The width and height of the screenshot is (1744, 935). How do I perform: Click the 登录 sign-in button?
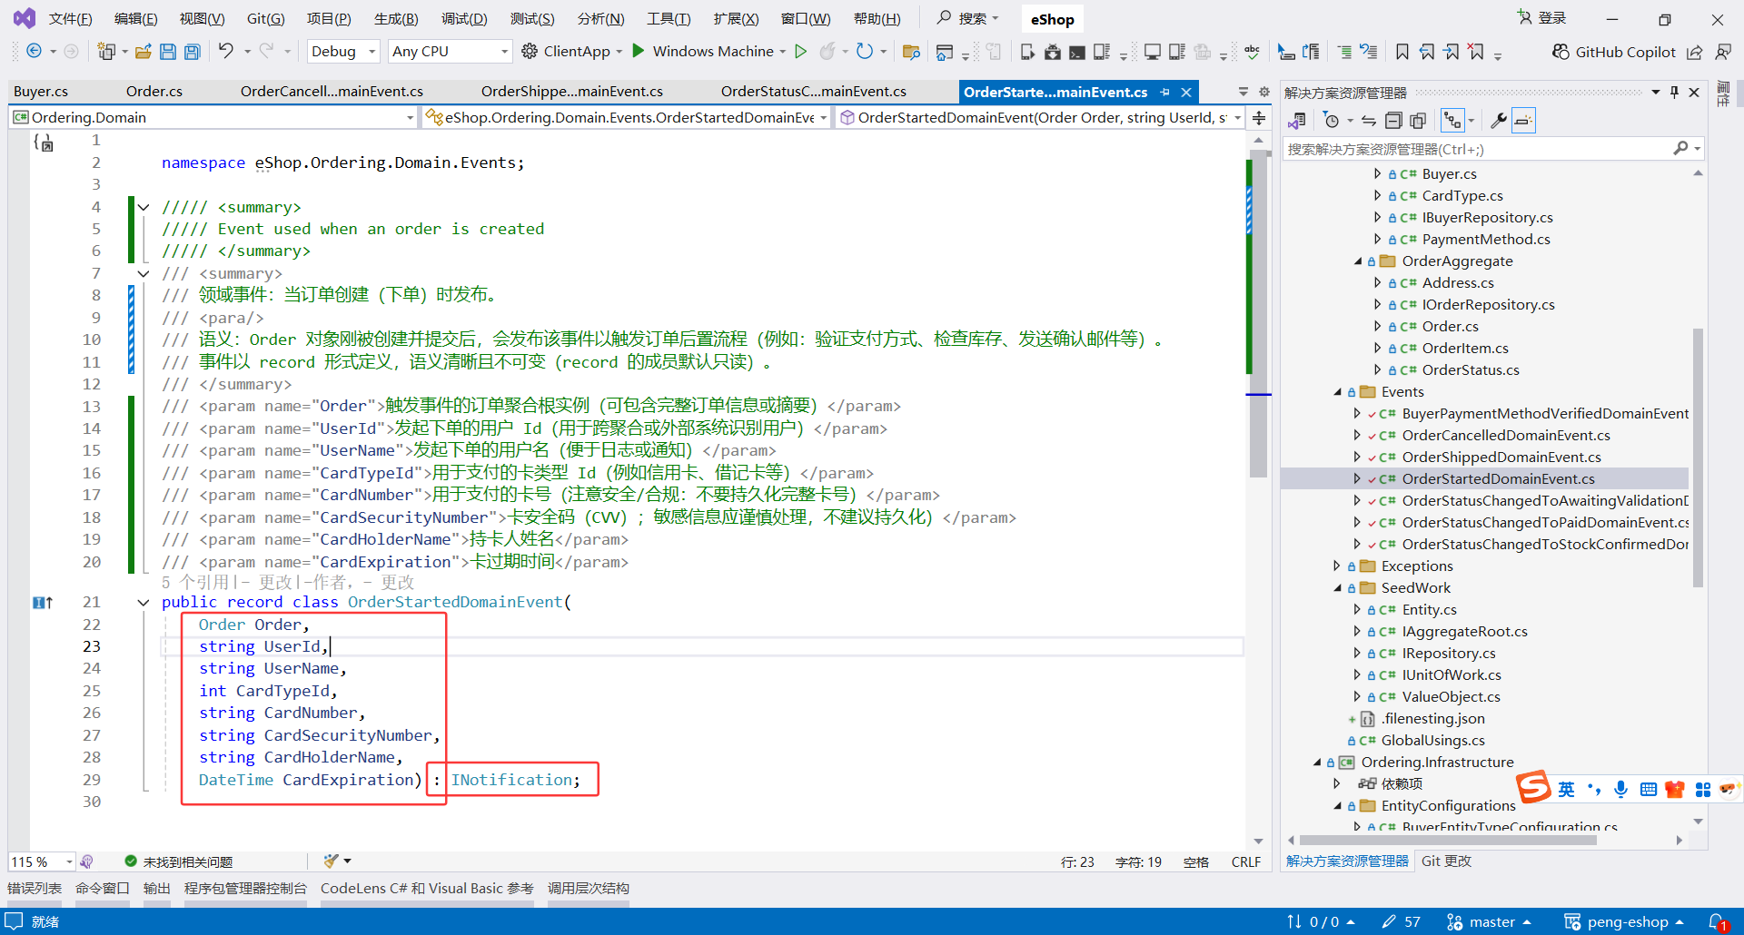[1541, 18]
